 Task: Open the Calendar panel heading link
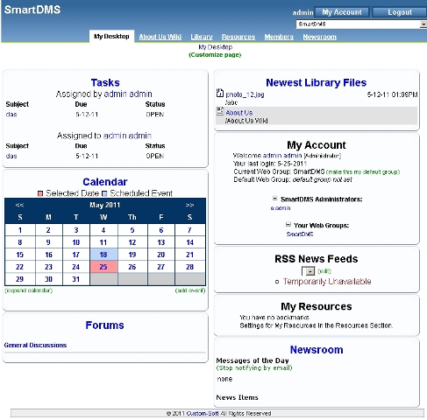coord(105,182)
